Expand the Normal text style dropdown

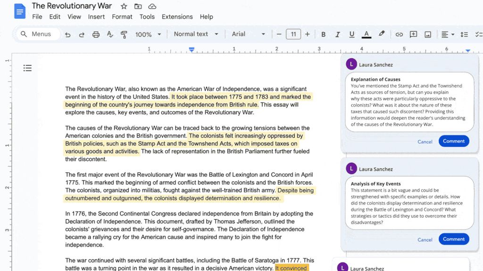tap(196, 34)
